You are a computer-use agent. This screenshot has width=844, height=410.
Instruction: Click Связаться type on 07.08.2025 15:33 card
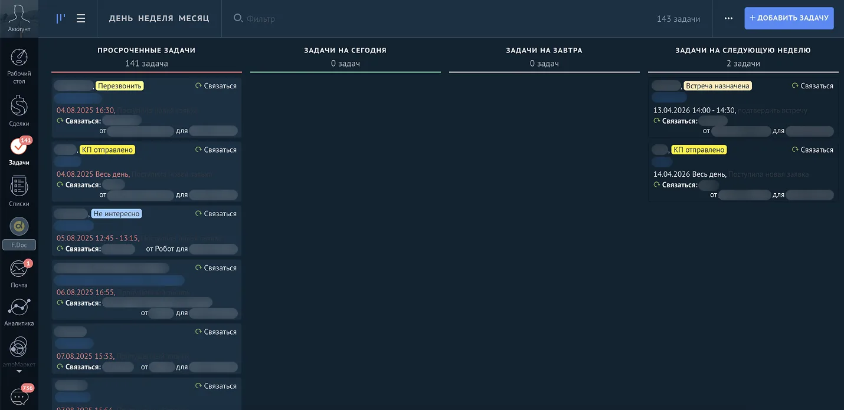[216, 332]
